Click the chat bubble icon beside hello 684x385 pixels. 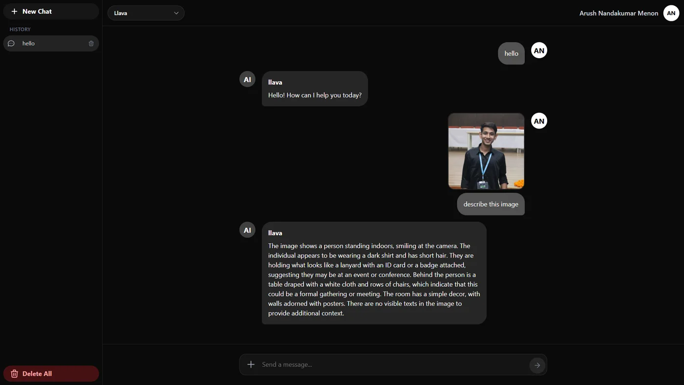coord(11,43)
